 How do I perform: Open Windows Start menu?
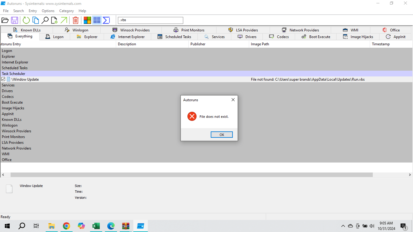pyautogui.click(x=7, y=226)
